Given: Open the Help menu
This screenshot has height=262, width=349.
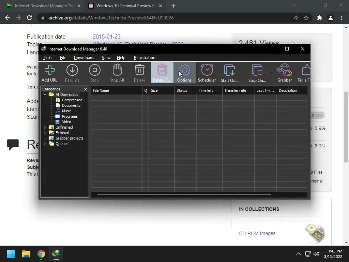Looking at the screenshot, I should (121, 58).
